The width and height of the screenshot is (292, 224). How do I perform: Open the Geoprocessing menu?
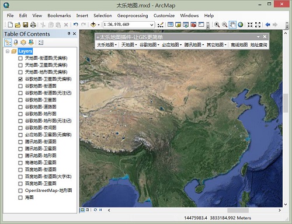click(133, 16)
